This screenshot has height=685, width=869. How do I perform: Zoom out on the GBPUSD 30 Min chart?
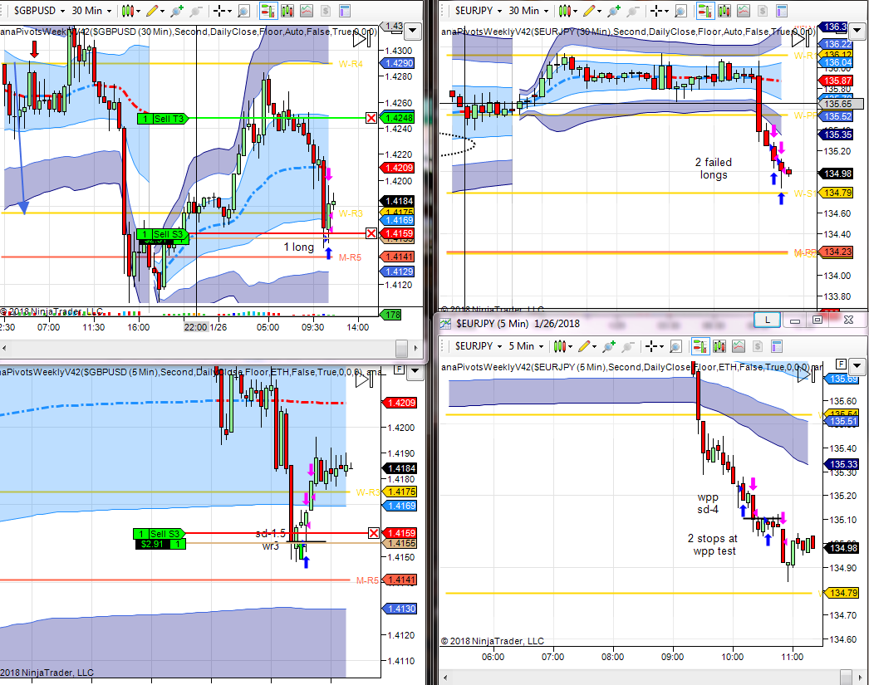[196, 11]
